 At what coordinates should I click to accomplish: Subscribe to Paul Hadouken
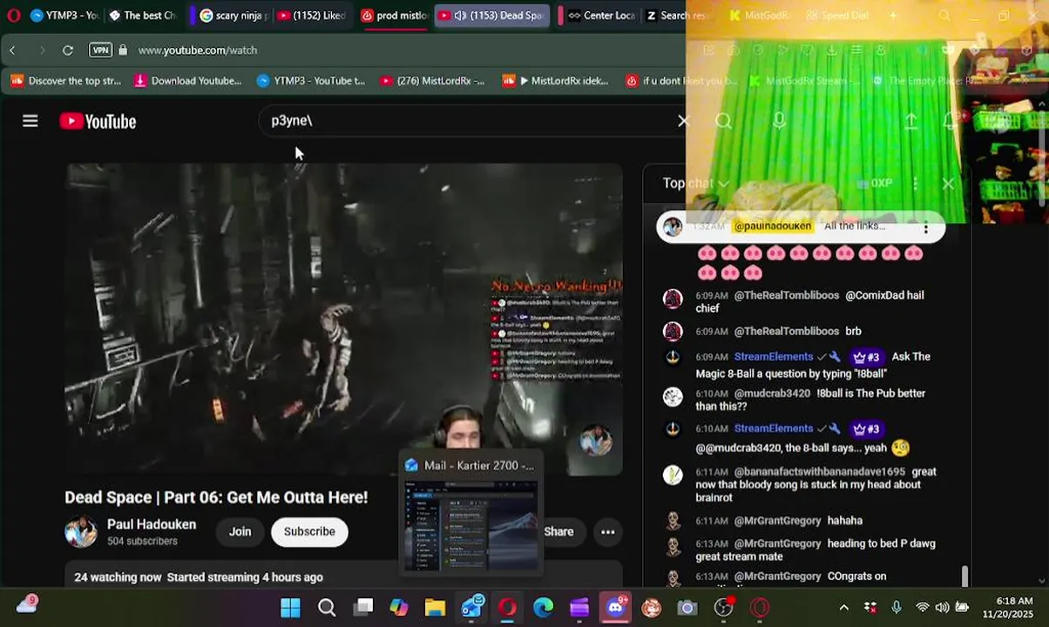pyautogui.click(x=309, y=531)
